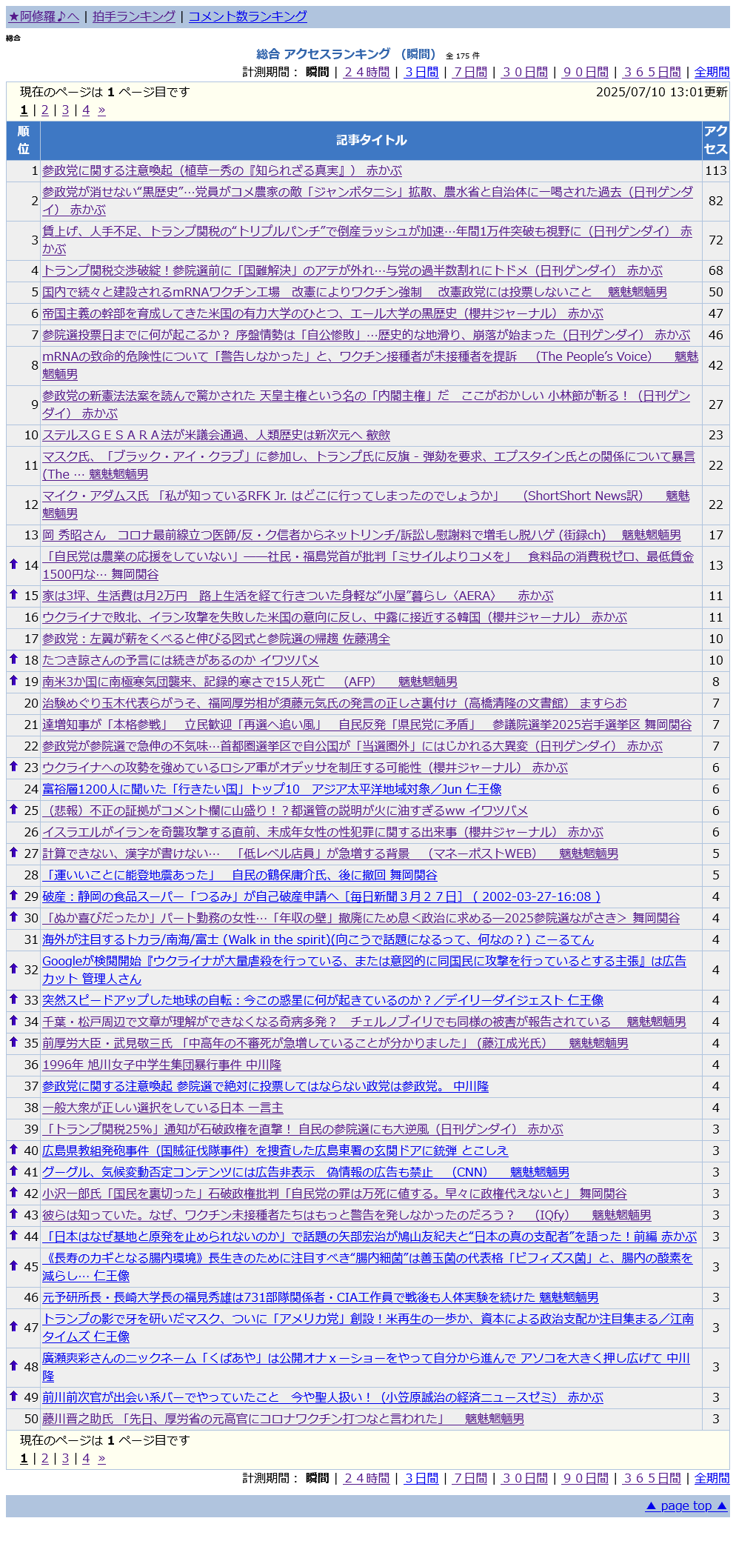Open rank 6 article about エール大学の黒歴史
The image size is (736, 1541).
coord(323,313)
